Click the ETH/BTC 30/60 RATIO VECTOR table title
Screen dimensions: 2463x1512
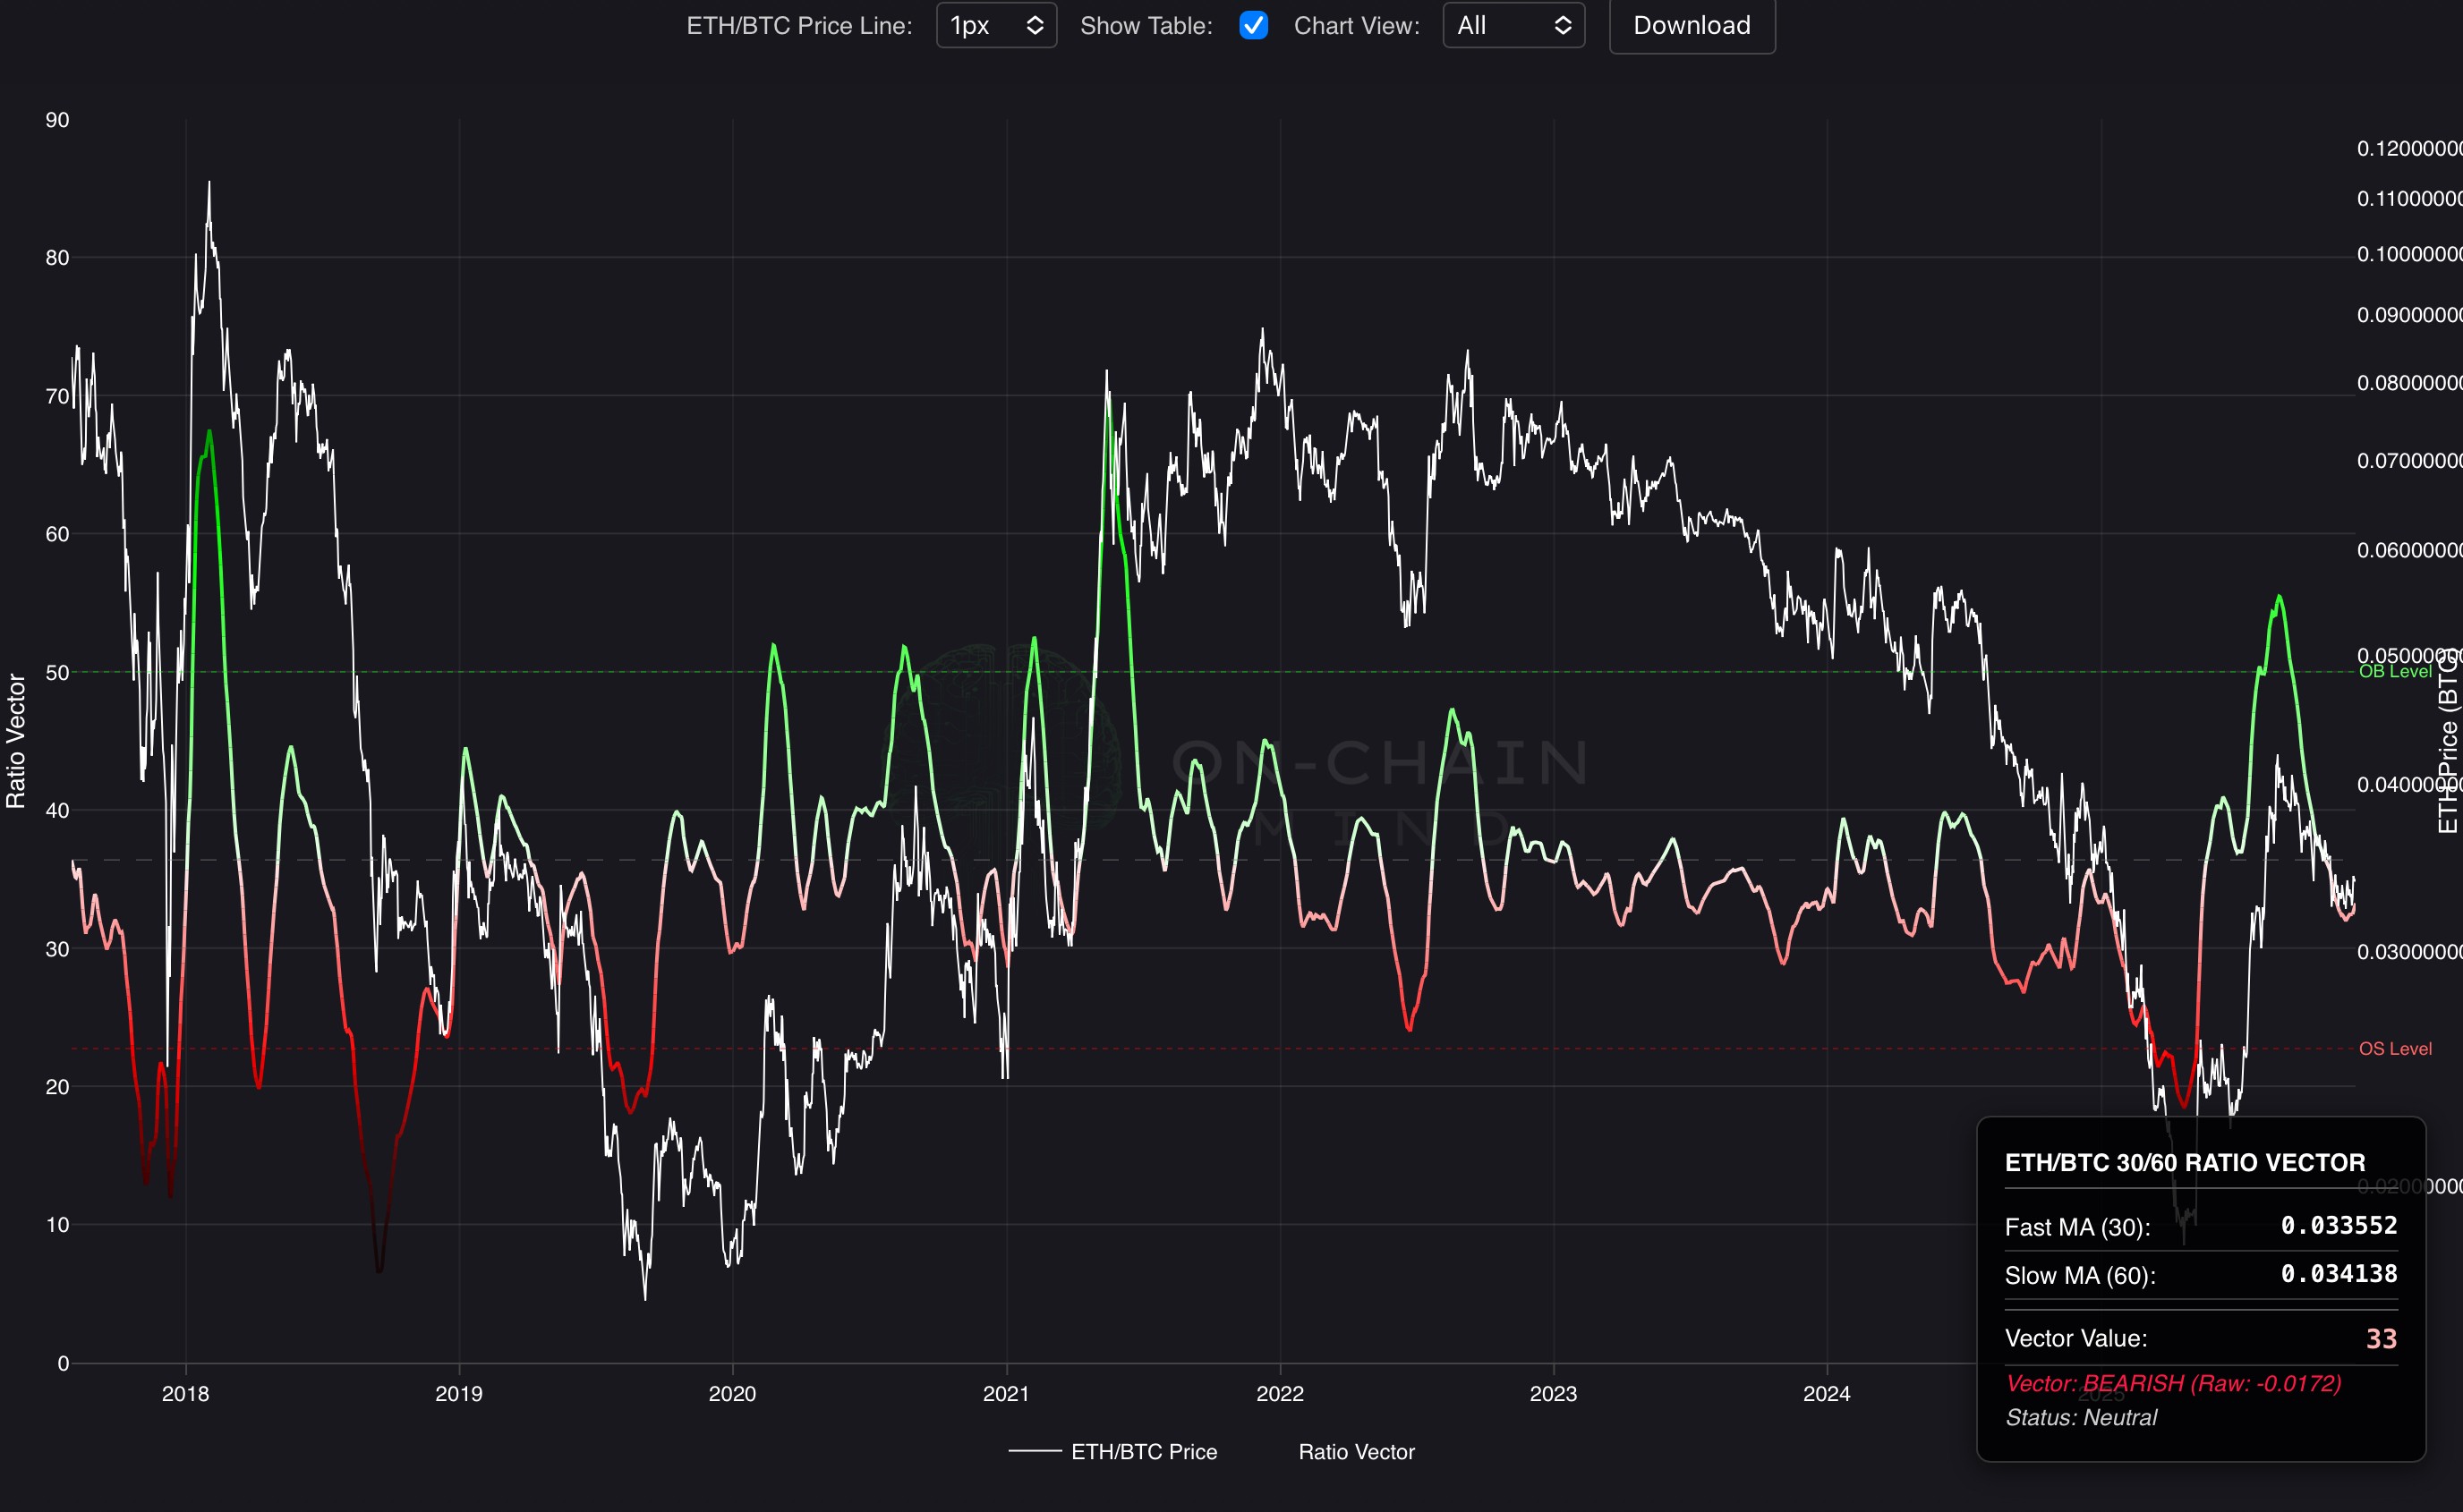click(2184, 1162)
